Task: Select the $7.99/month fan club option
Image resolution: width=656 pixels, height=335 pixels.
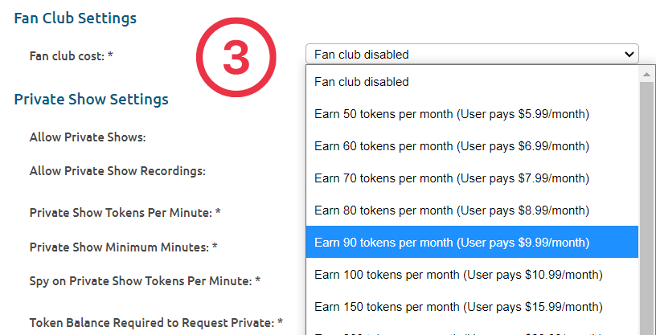Action: (473, 178)
